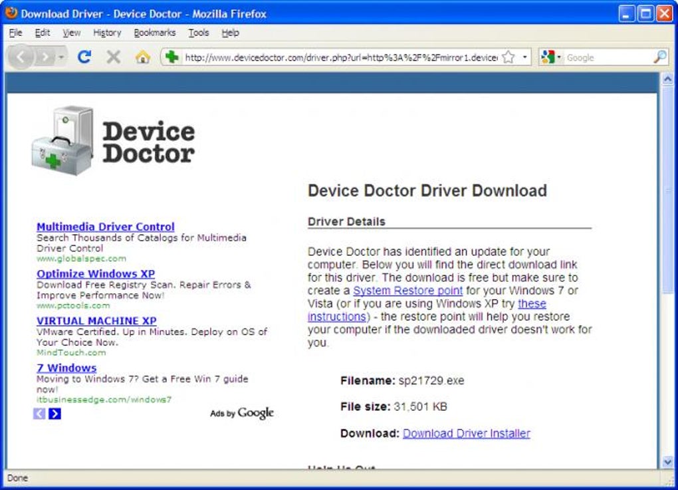Open the Bookmarks menu
Image resolution: width=678 pixels, height=490 pixels.
(x=154, y=33)
